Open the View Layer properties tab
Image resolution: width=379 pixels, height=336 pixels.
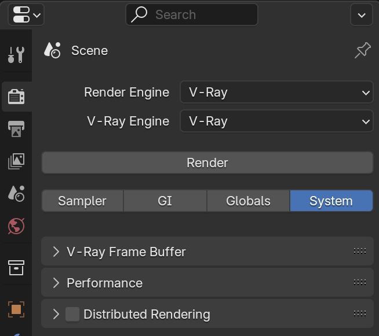(16, 161)
